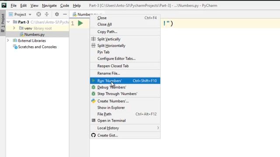The image size is (280, 157).
Task: Collapse the Part-3 project tree node
Action: tap(8, 22)
